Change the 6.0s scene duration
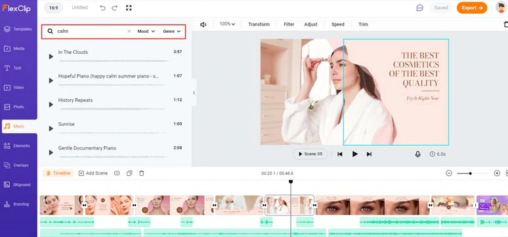 click(x=438, y=154)
